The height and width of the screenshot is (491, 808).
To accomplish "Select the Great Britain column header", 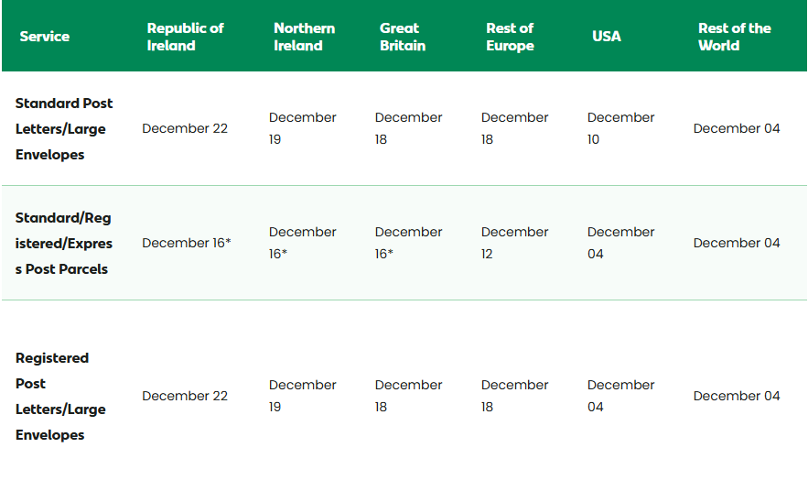I will [403, 37].
